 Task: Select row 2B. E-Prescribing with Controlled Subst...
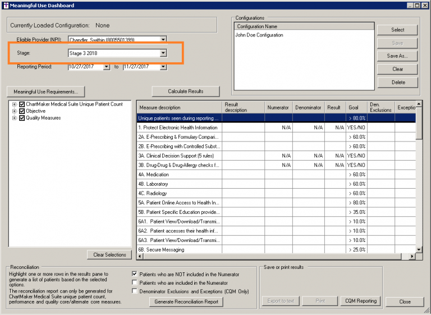click(x=276, y=147)
